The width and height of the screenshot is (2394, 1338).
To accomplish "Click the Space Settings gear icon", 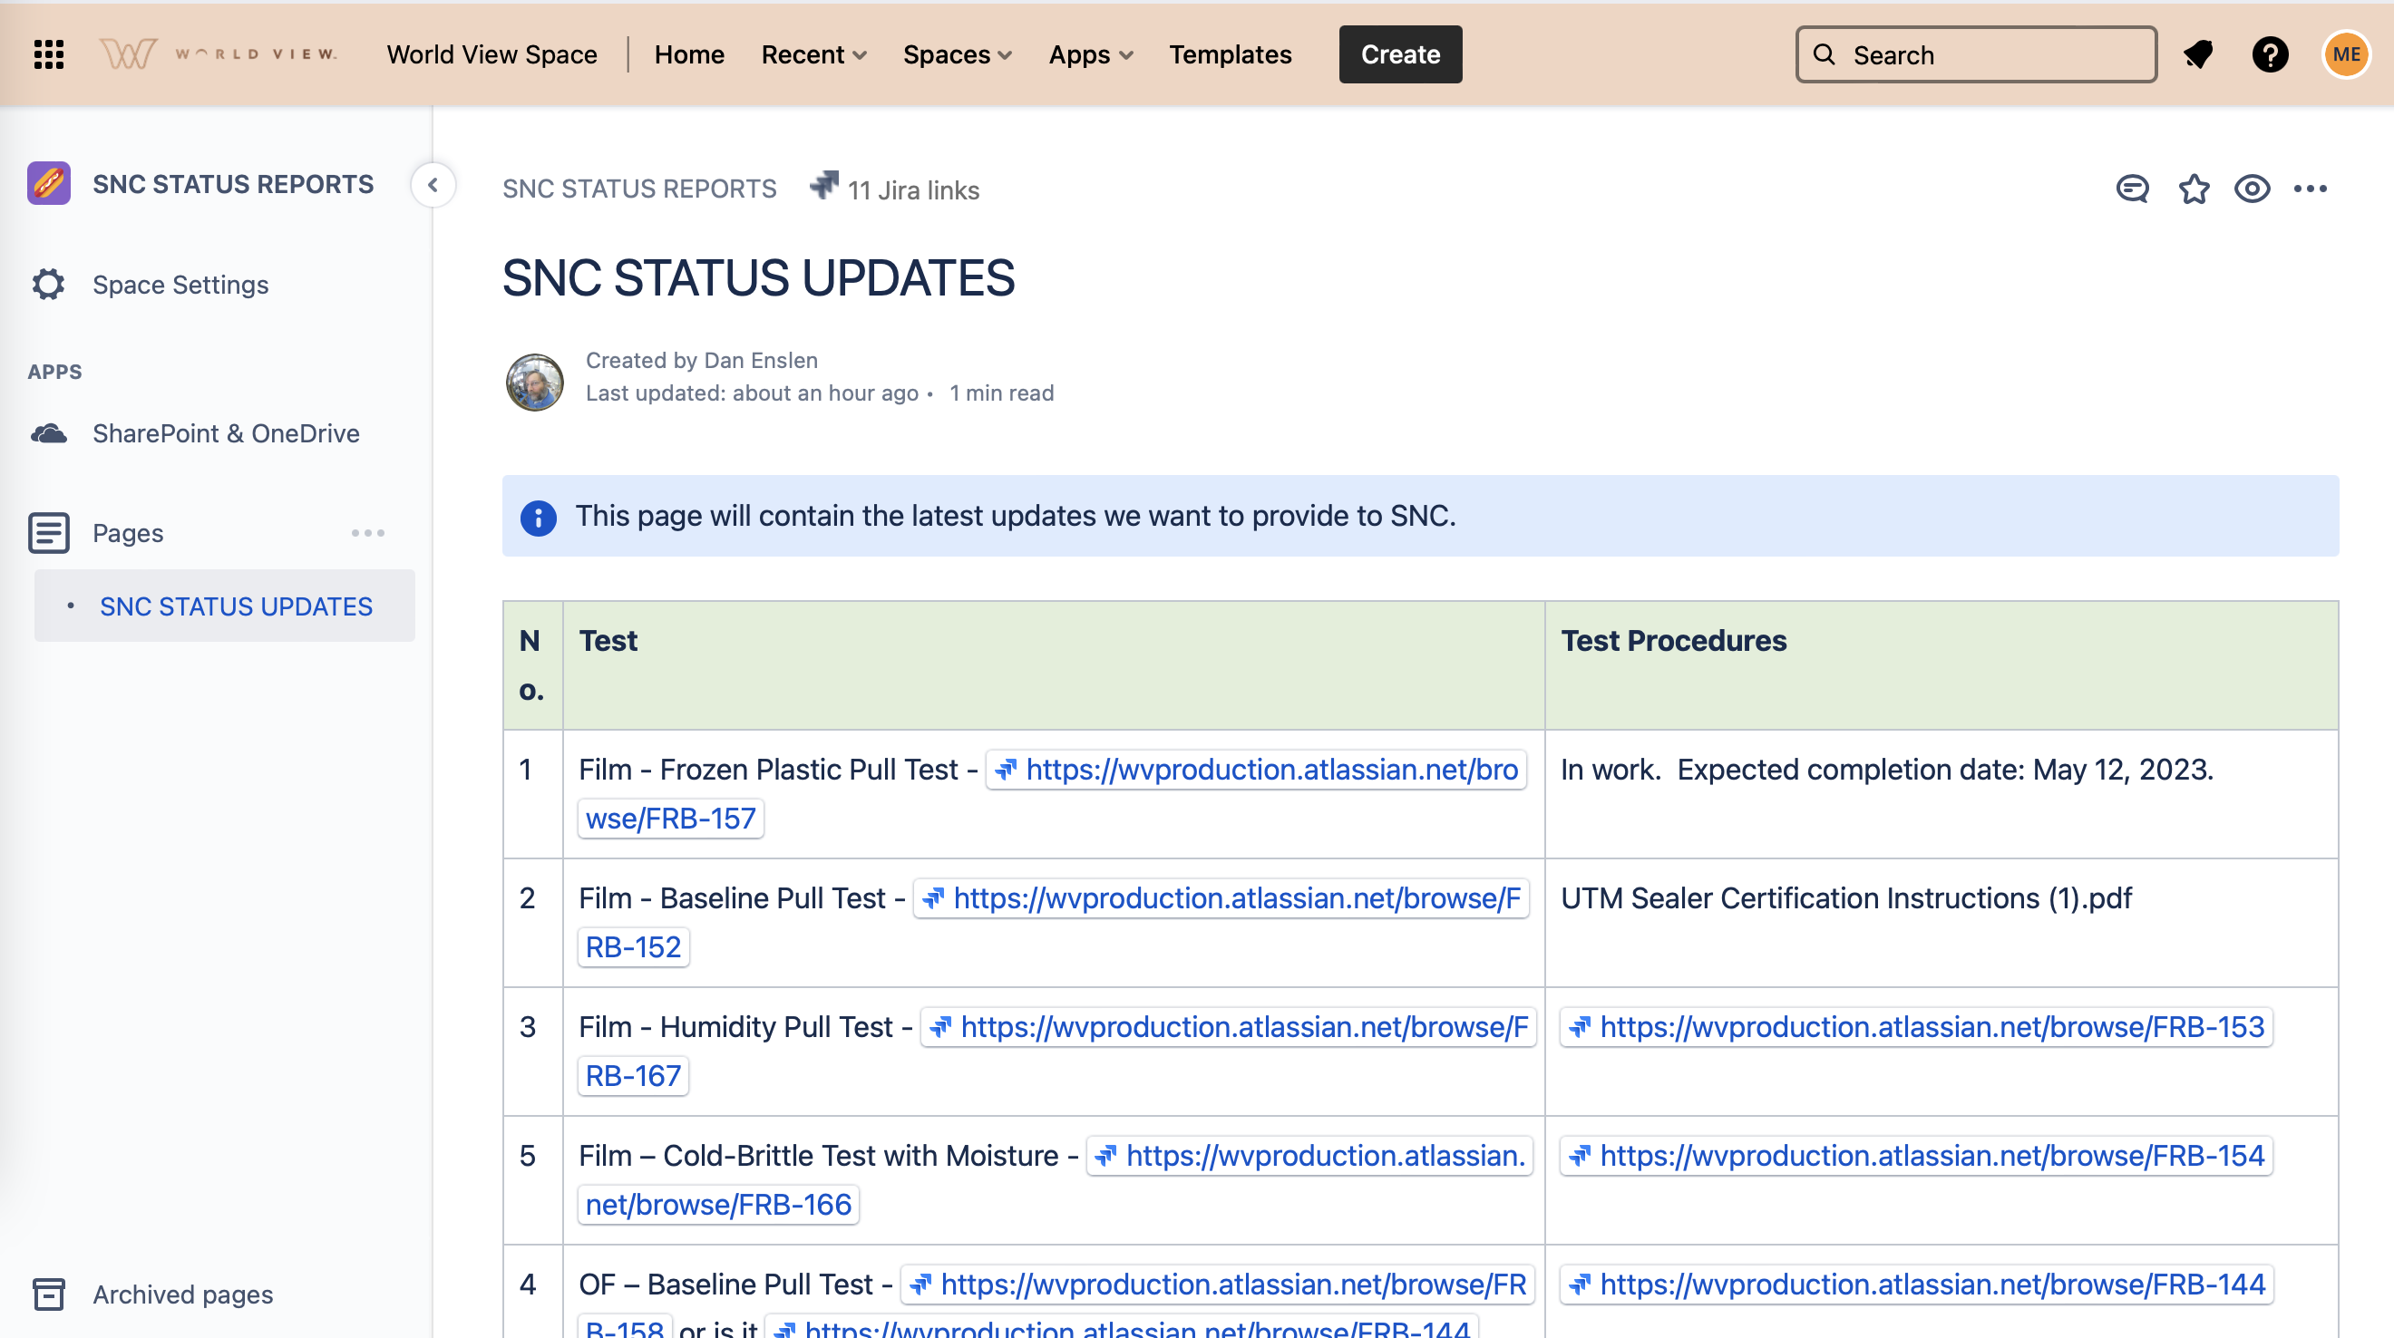I will point(48,285).
